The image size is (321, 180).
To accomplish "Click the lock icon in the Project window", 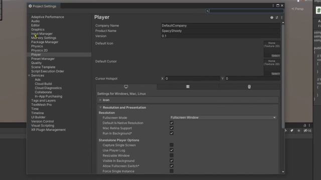I will pos(304,125).
